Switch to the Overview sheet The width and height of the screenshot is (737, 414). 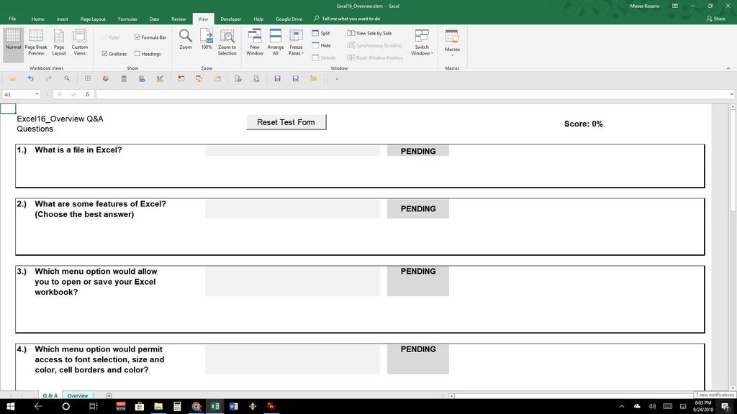coord(78,396)
